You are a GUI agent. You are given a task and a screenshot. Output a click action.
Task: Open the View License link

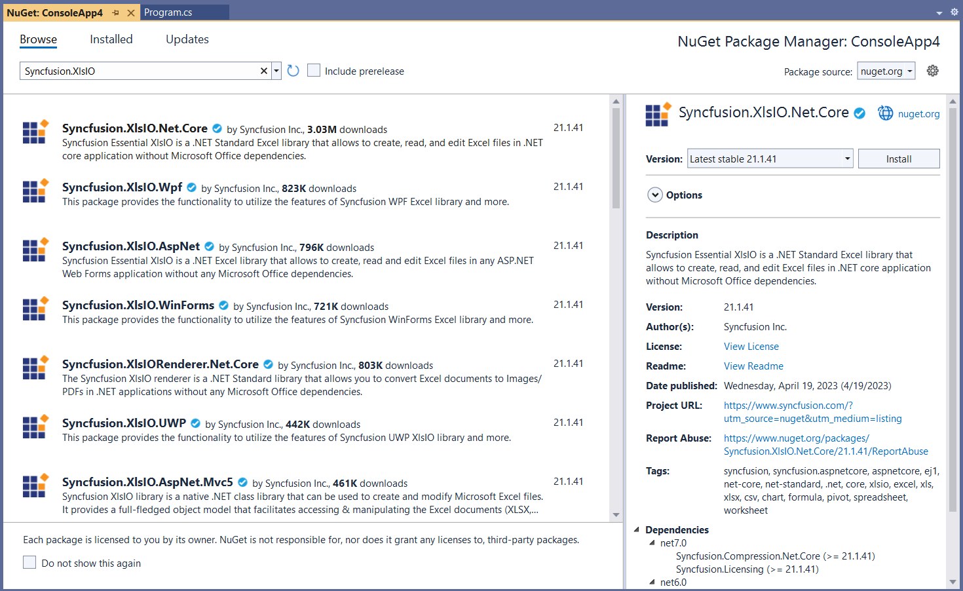(x=751, y=347)
